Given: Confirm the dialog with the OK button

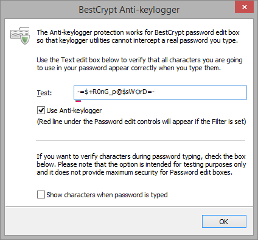Looking at the screenshot, I should point(224,222).
